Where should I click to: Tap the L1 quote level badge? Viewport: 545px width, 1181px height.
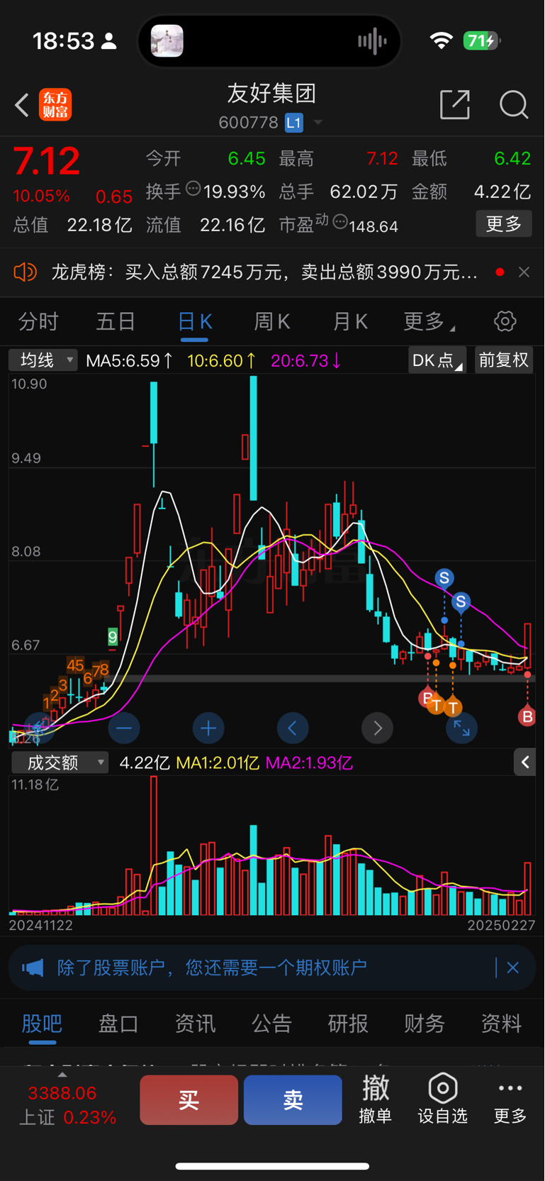[x=294, y=123]
